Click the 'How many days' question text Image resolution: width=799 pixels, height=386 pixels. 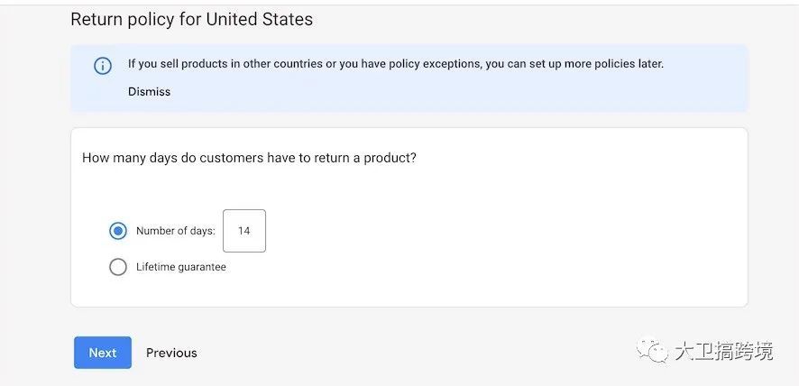(130, 158)
